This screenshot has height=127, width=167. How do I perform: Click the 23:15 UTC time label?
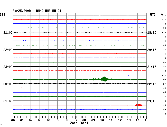pos(152,101)
